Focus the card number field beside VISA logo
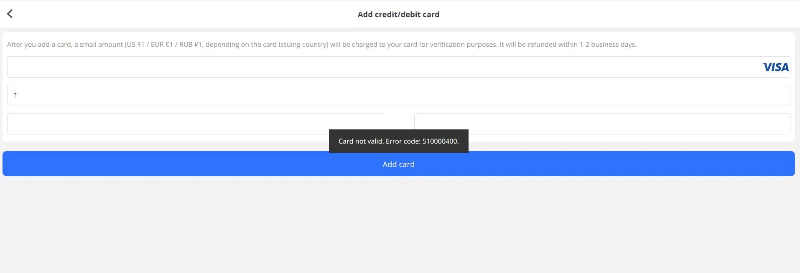This screenshot has height=273, width=800. coord(398,67)
